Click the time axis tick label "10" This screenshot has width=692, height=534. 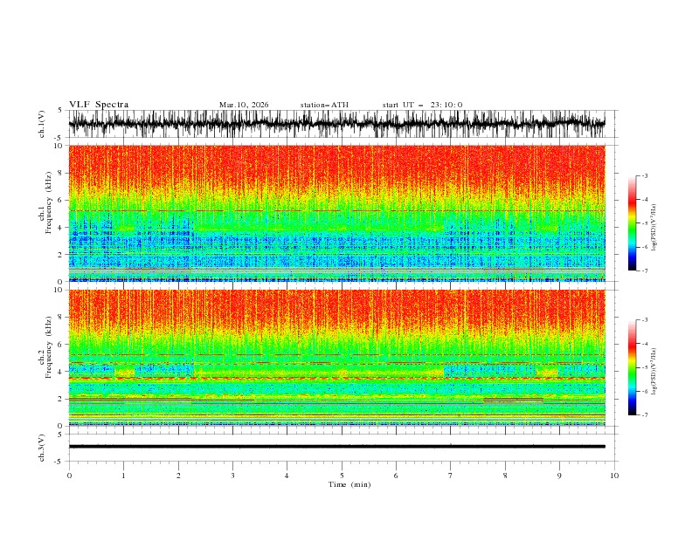[x=614, y=476]
